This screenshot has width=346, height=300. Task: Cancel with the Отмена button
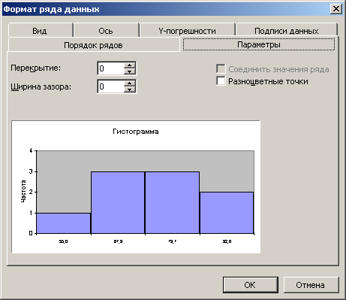coord(311,285)
